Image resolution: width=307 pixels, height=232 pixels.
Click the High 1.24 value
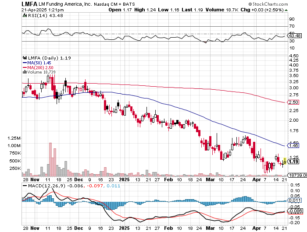[145, 10]
